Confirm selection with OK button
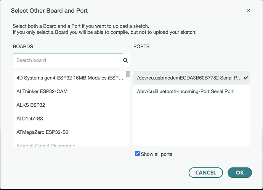Image resolution: width=263 pixels, height=190 pixels. (239, 173)
